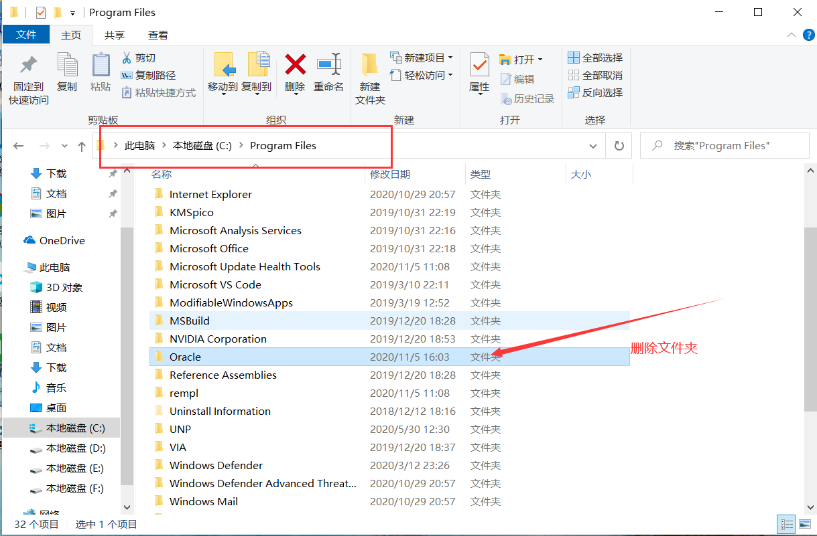Select the Oracle folder

389,357
